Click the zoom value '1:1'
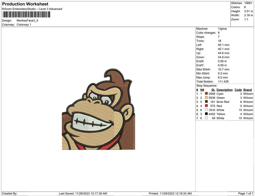Viewport: 255px width, 196px height. (x=246, y=19)
